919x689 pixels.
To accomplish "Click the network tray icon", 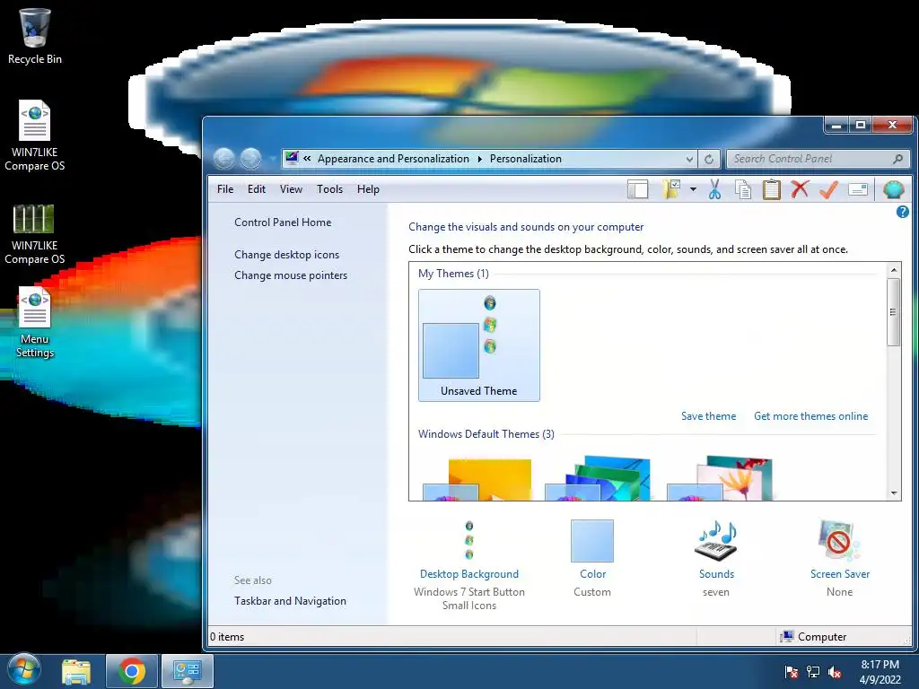I will pyautogui.click(x=813, y=672).
